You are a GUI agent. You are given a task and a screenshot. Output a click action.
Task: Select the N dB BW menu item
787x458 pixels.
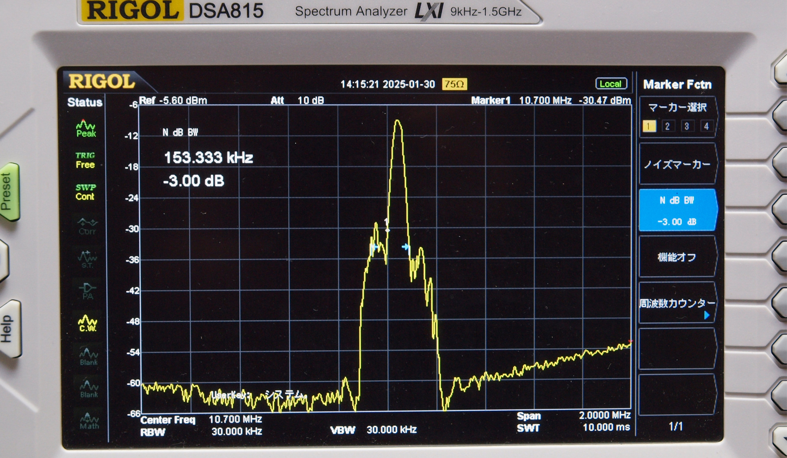[x=677, y=210]
